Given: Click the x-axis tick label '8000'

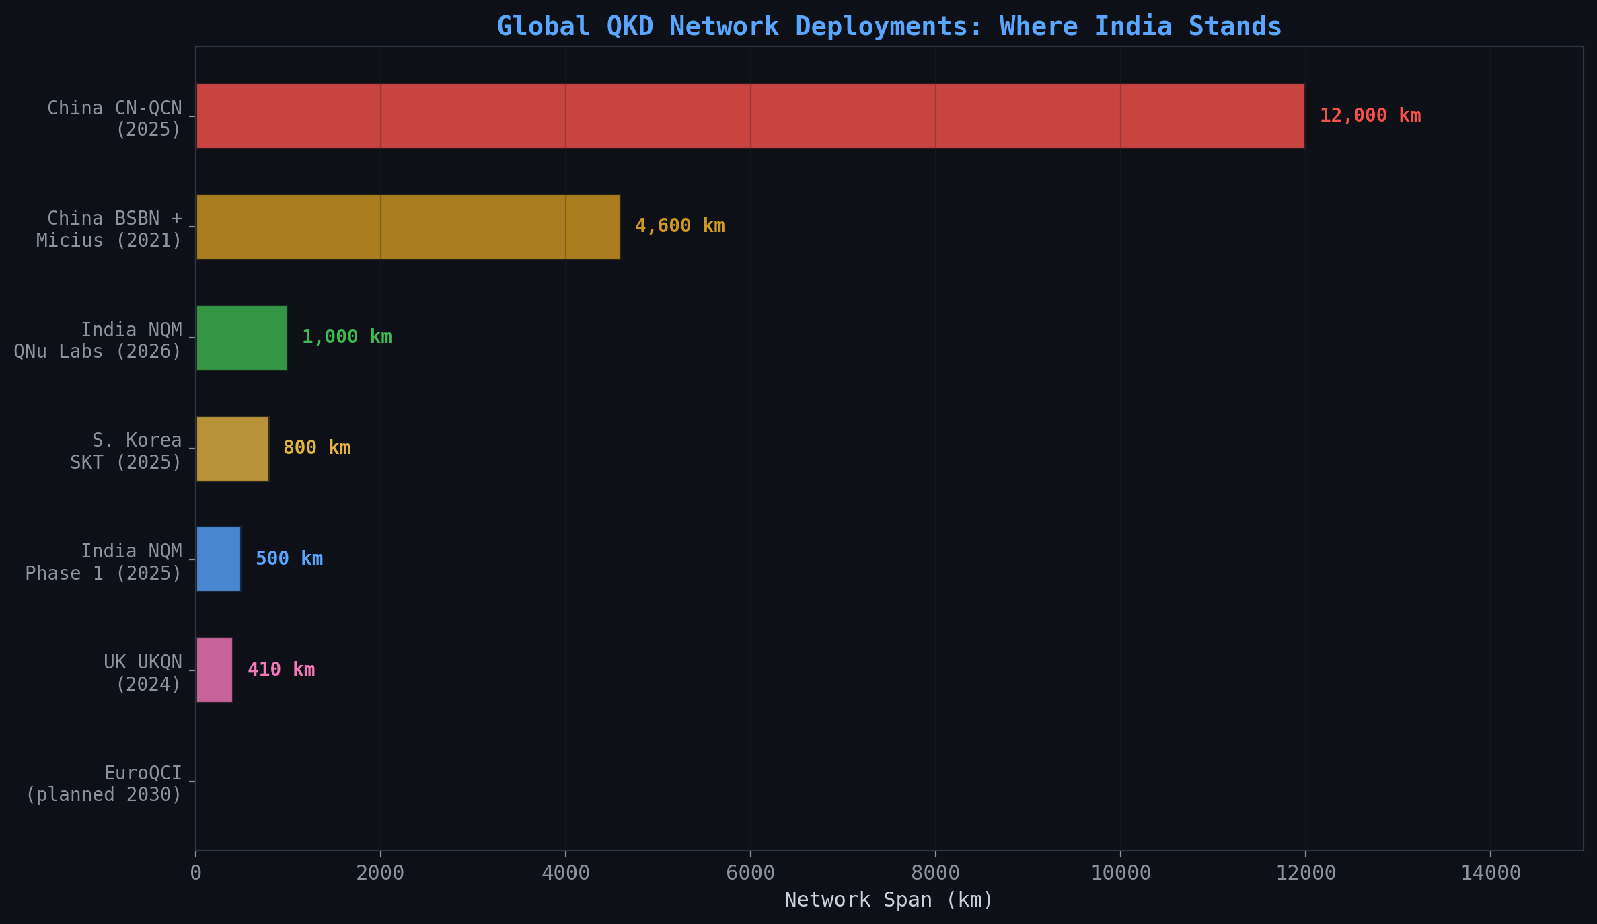Looking at the screenshot, I should [935, 873].
